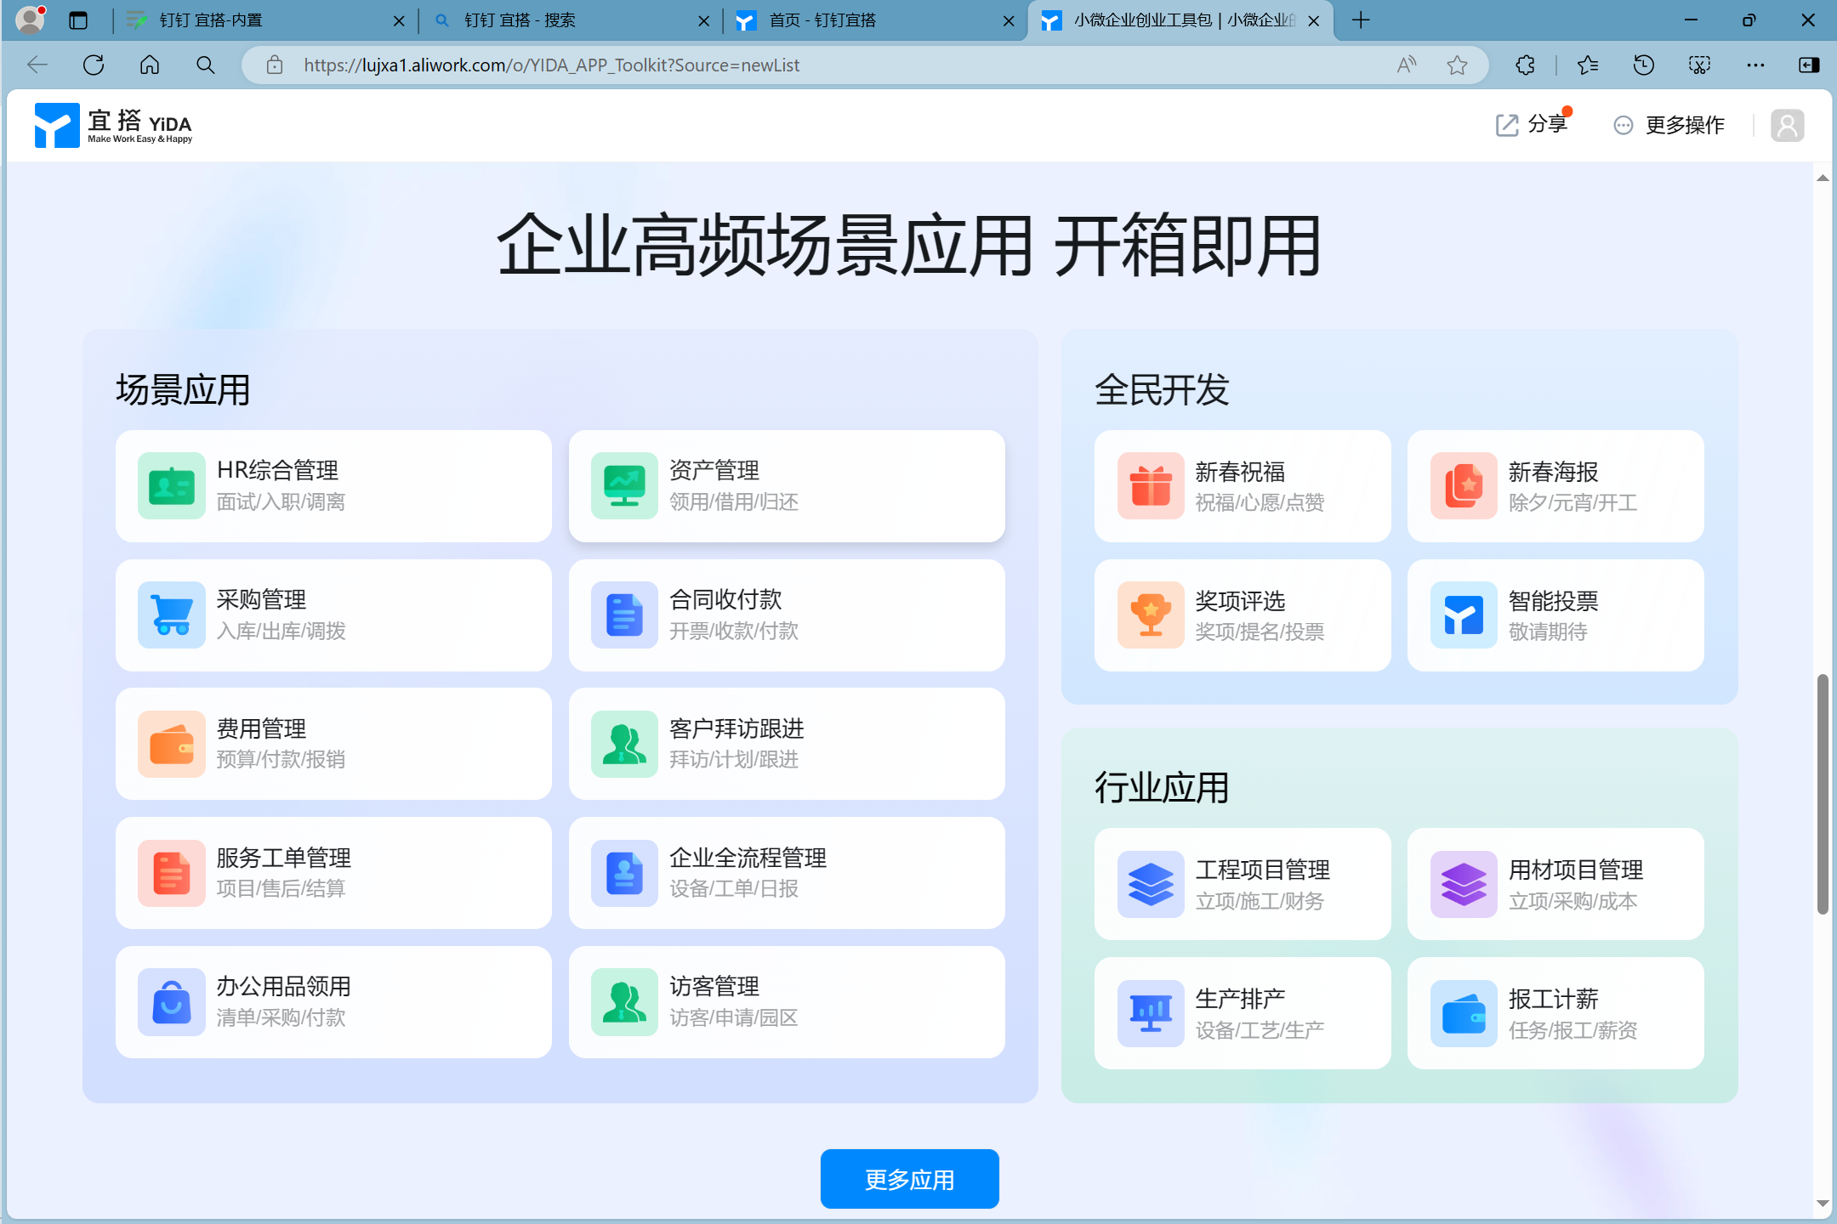Click 面试/入职/调离 subtitle text
This screenshot has height=1224, width=1837.
281,502
